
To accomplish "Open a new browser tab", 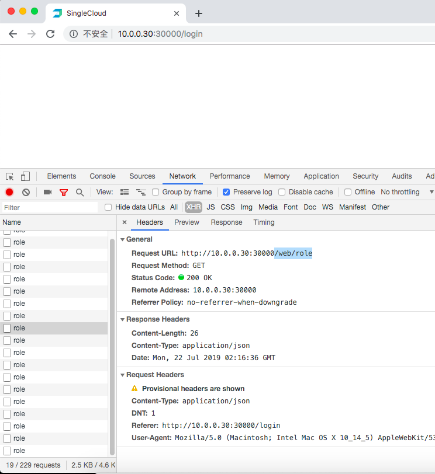I will point(199,13).
